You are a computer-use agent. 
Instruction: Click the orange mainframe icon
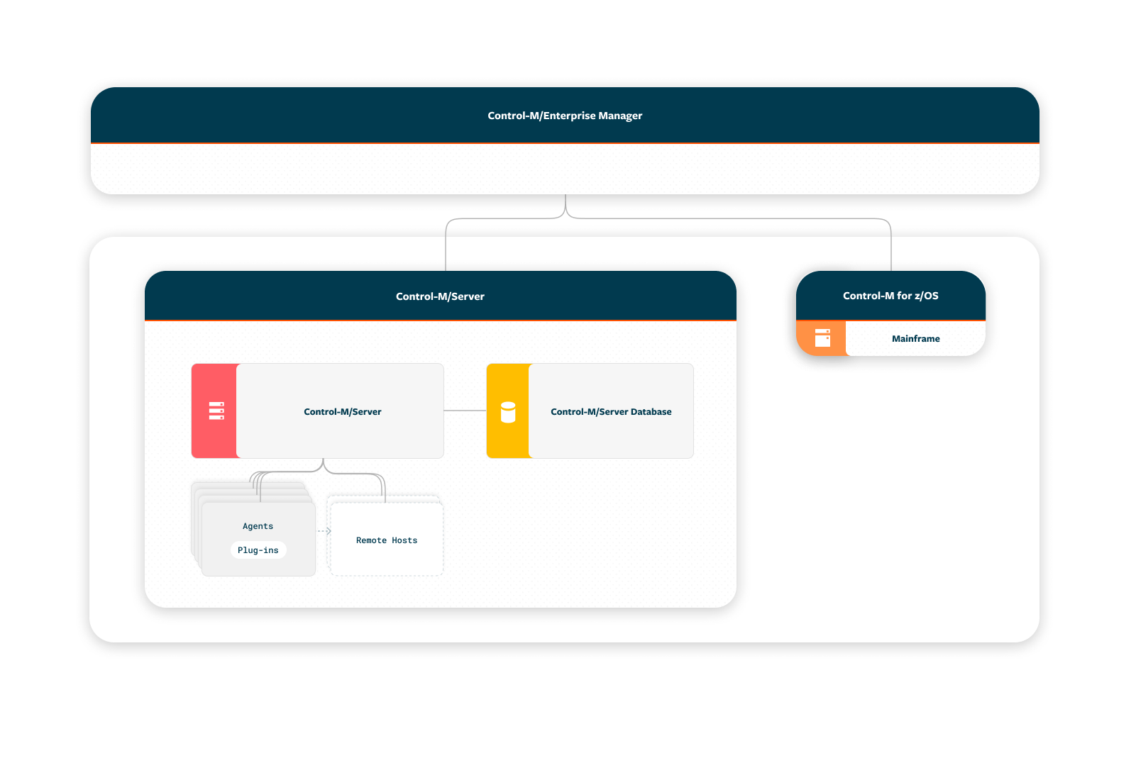click(822, 338)
